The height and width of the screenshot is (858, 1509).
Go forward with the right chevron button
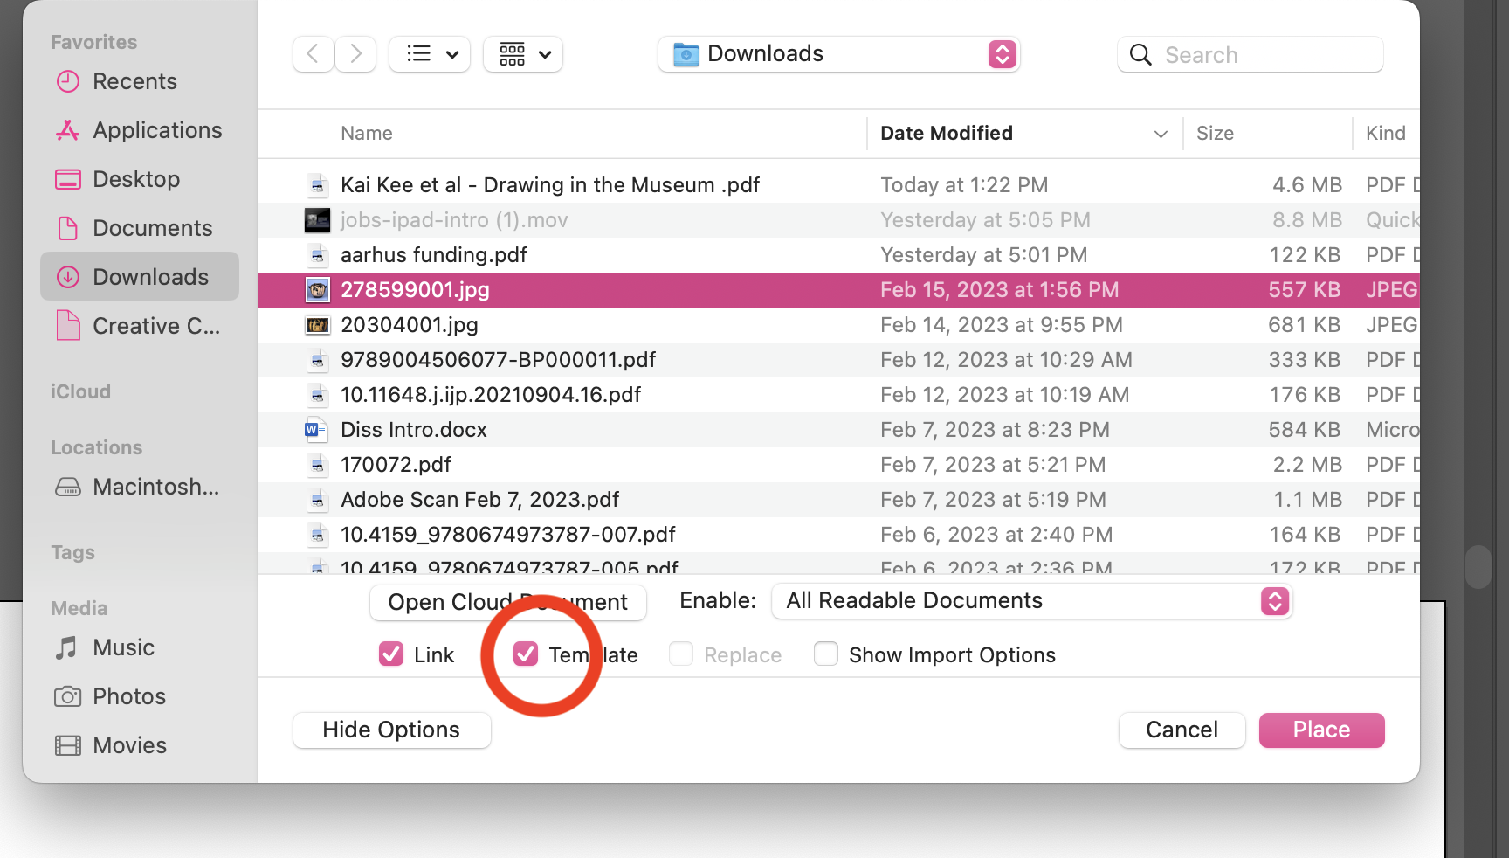(355, 54)
